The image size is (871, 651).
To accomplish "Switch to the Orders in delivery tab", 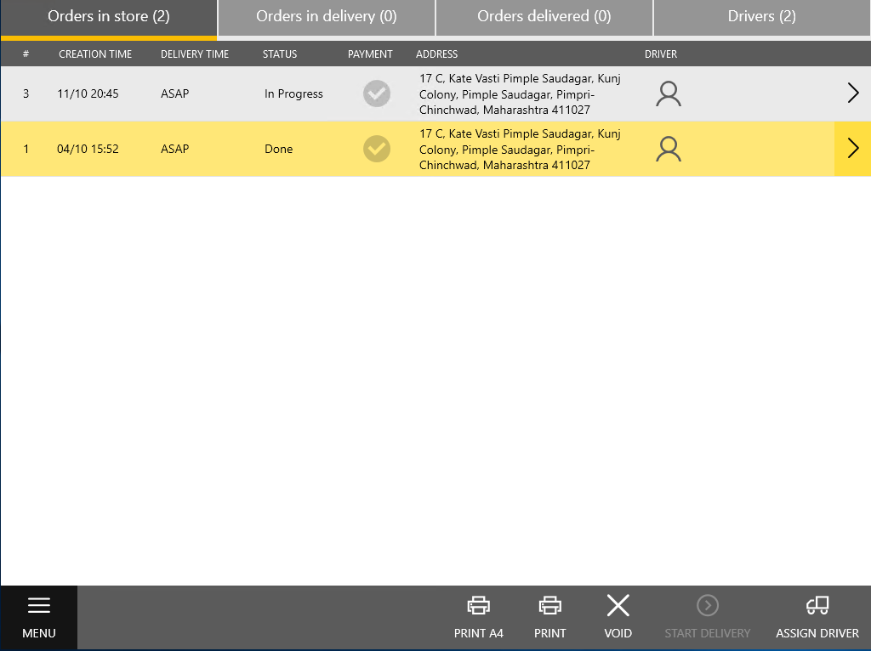I will coord(326,17).
